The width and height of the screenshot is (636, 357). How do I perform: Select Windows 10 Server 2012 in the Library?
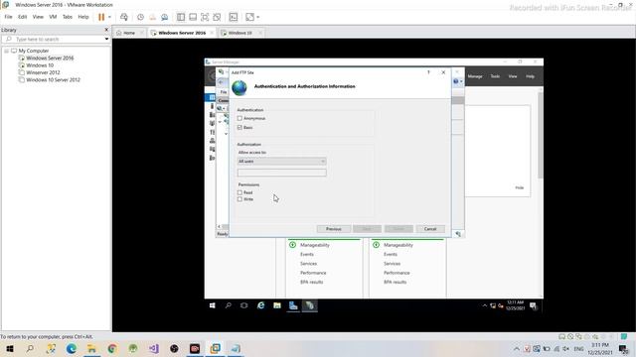click(53, 80)
